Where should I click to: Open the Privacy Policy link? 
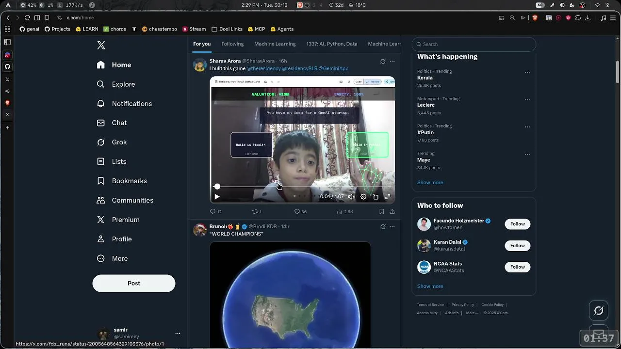[x=462, y=305]
